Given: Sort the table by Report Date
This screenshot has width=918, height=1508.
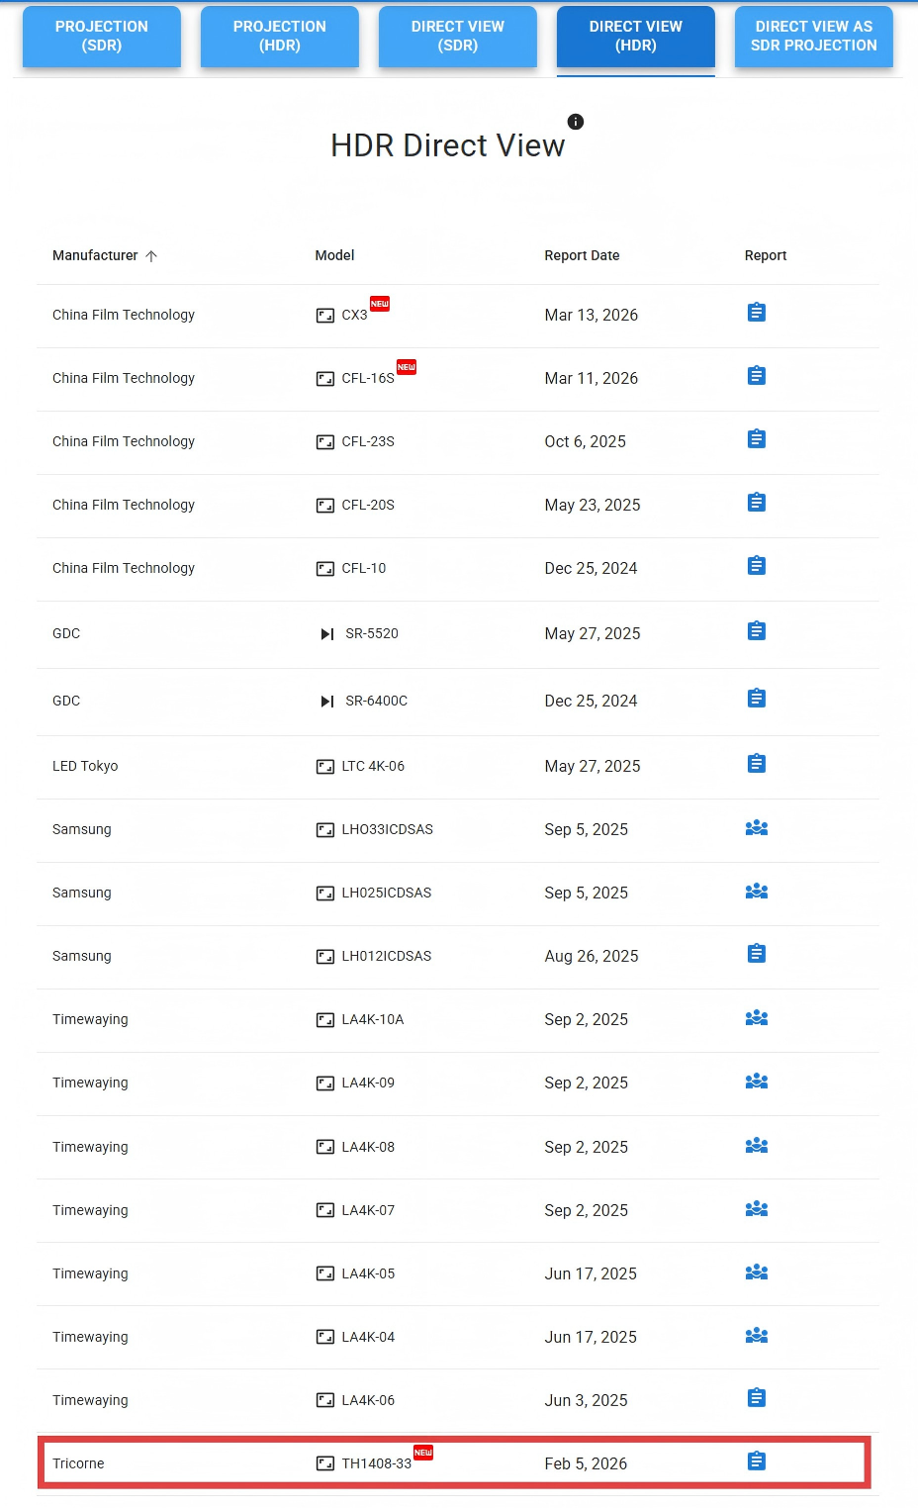Looking at the screenshot, I should 582,255.
